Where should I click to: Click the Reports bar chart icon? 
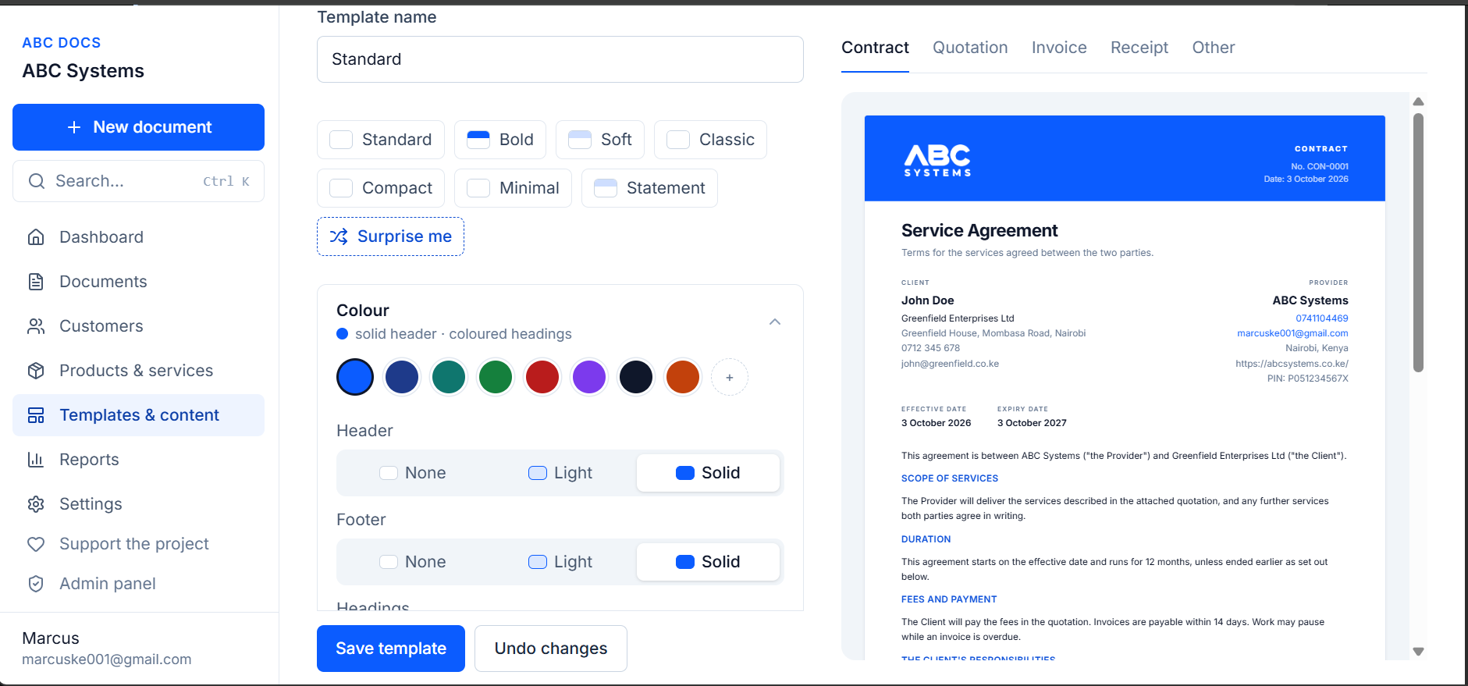(36, 460)
